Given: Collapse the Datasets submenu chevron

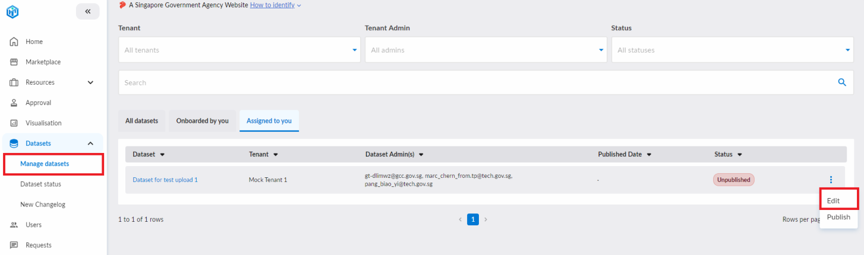Looking at the screenshot, I should pos(90,144).
